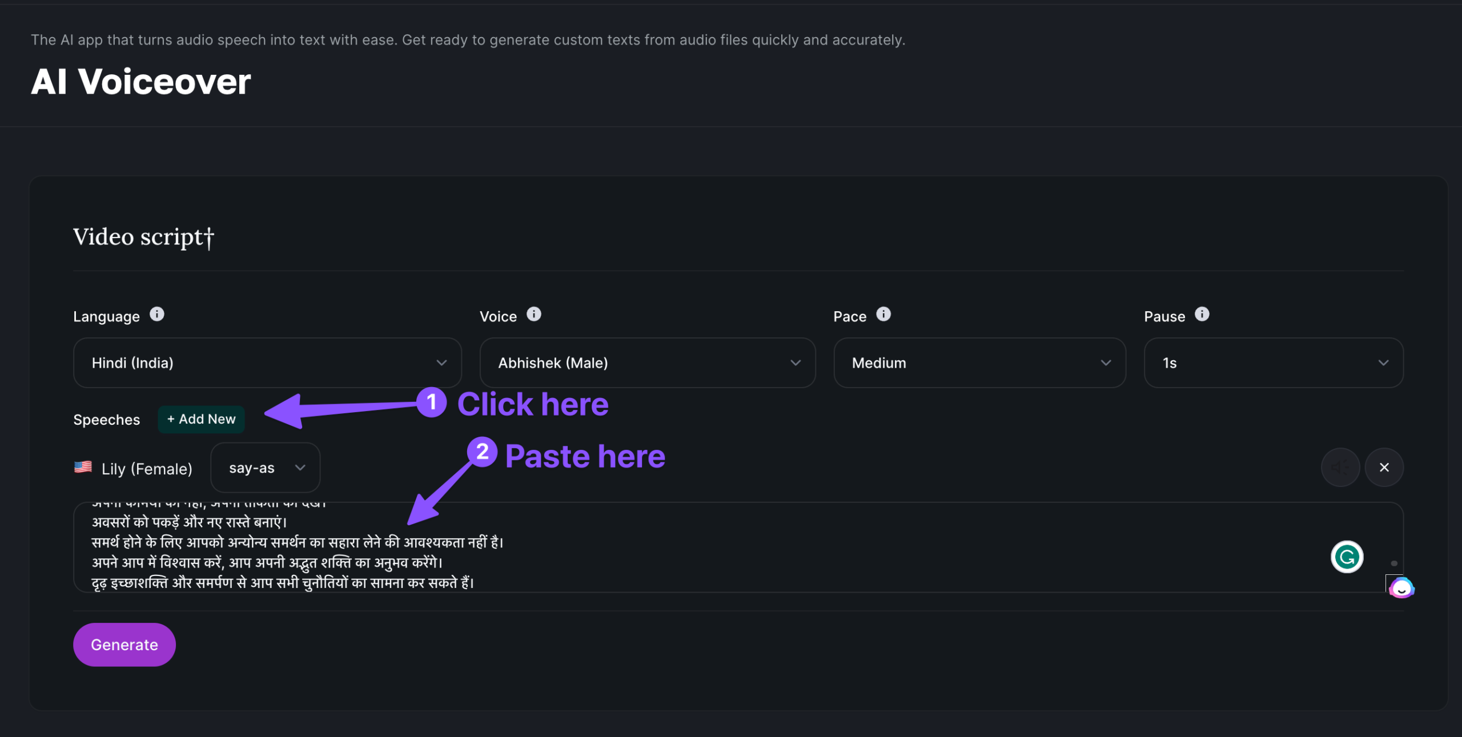Image resolution: width=1462 pixels, height=737 pixels.
Task: Click the Language info icon
Action: click(x=157, y=315)
